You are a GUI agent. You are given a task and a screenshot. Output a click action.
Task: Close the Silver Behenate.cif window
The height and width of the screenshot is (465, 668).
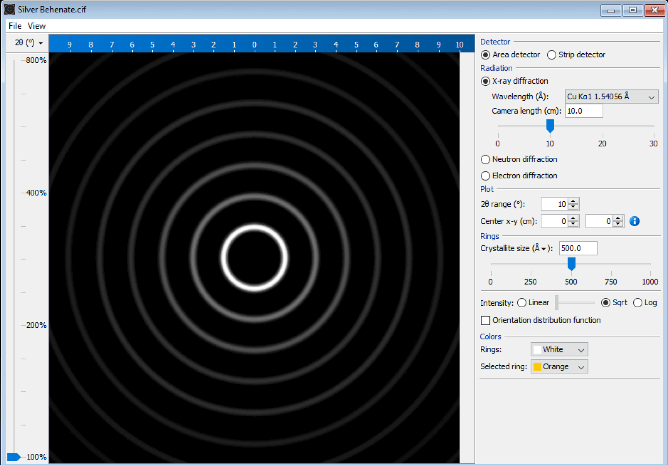click(x=655, y=10)
